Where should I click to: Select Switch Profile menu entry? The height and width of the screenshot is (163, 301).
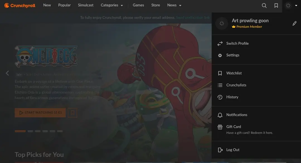[x=256, y=43]
